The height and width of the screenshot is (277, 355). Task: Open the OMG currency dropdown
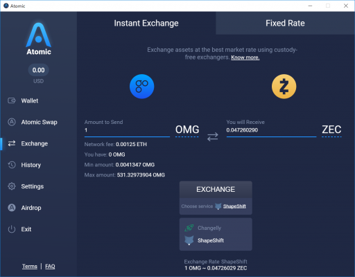(x=187, y=130)
